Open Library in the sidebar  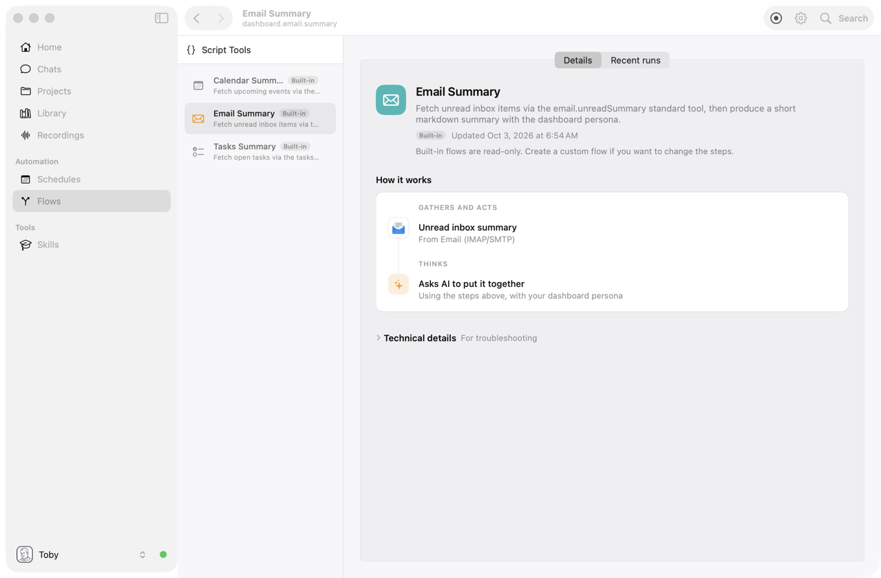coord(92,114)
